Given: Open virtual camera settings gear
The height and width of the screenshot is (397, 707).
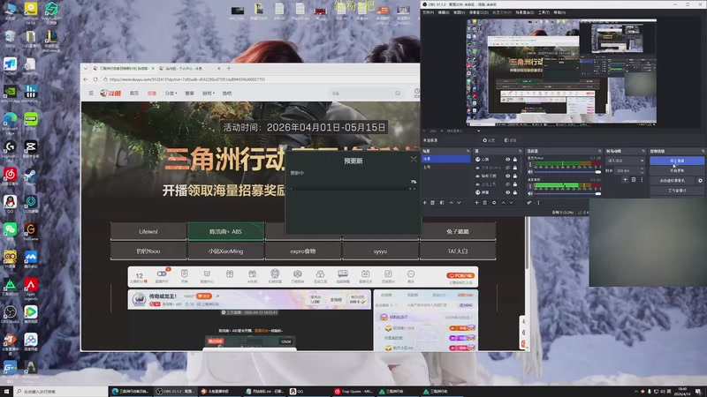Looking at the screenshot, I should click(x=700, y=181).
